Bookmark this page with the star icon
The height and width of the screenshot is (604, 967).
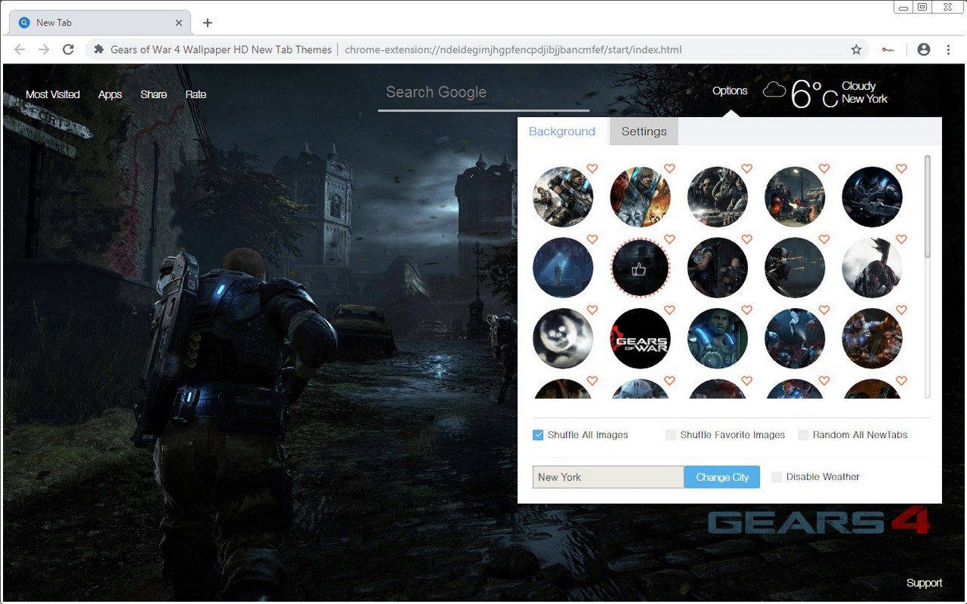pos(856,50)
